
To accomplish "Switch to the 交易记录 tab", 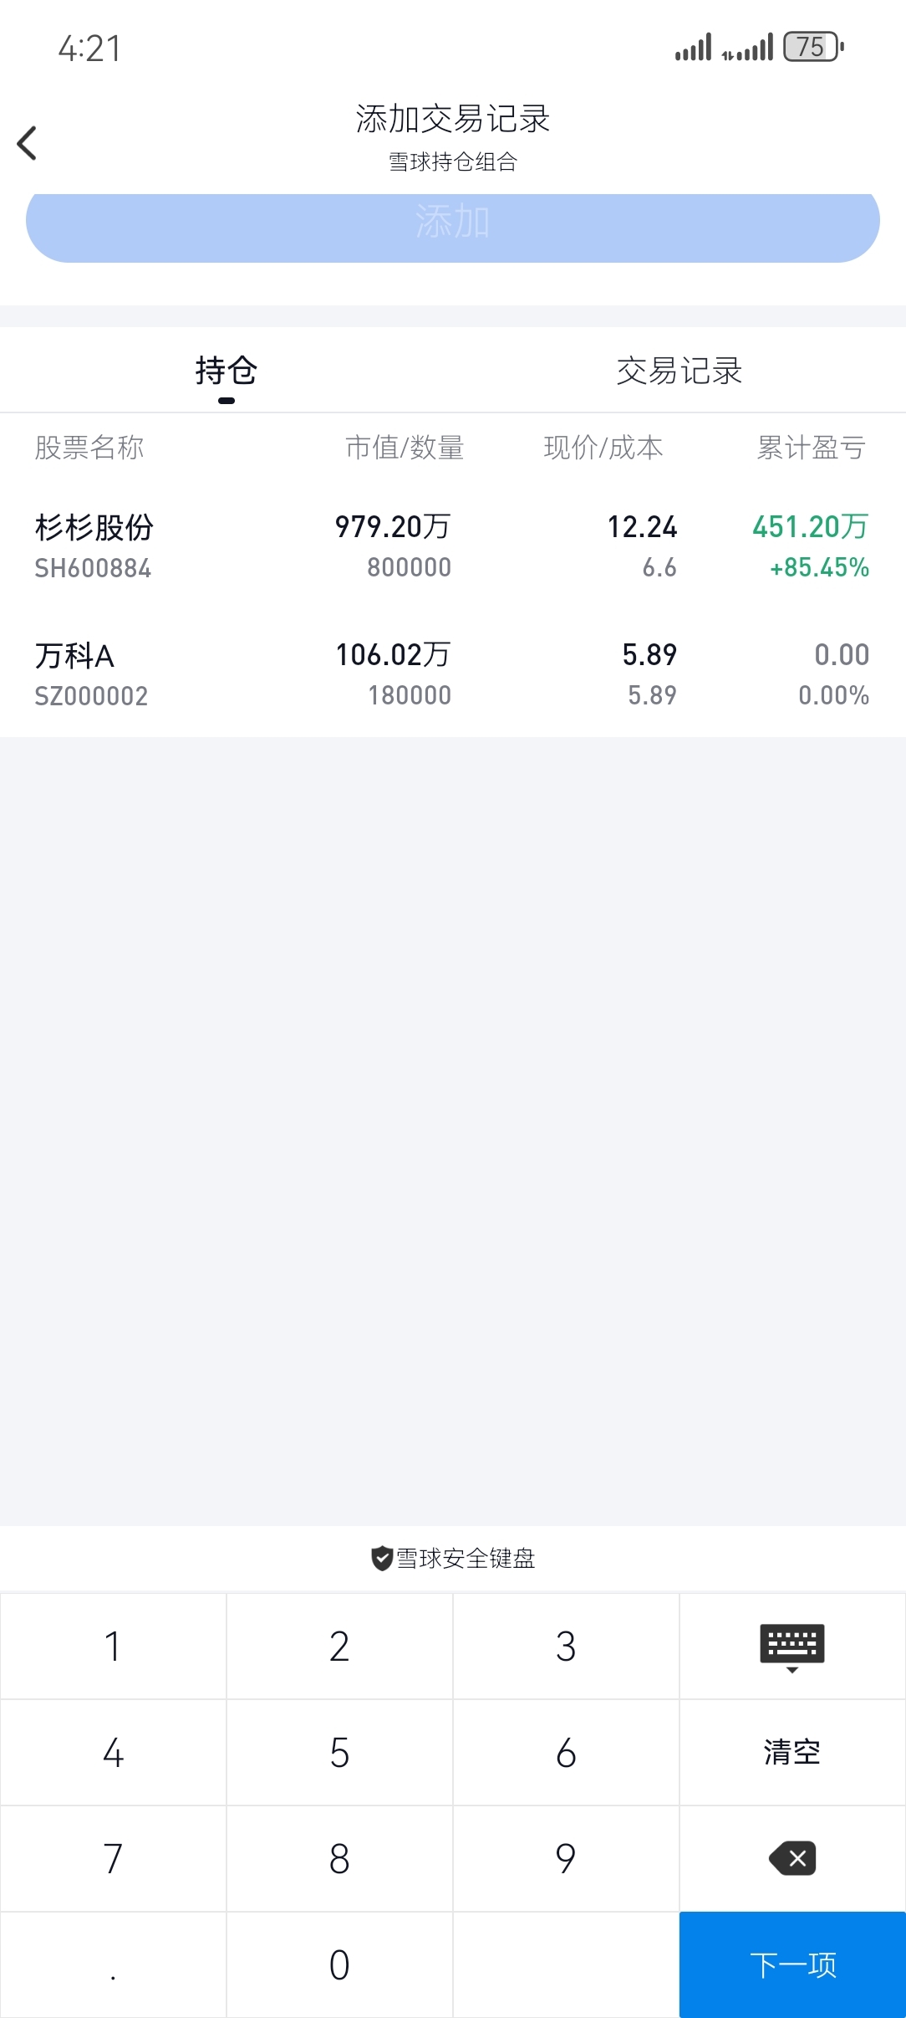I will click(679, 371).
